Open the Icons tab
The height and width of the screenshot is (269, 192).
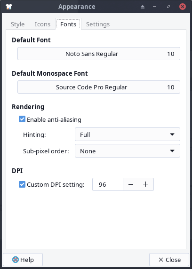pyautogui.click(x=43, y=24)
